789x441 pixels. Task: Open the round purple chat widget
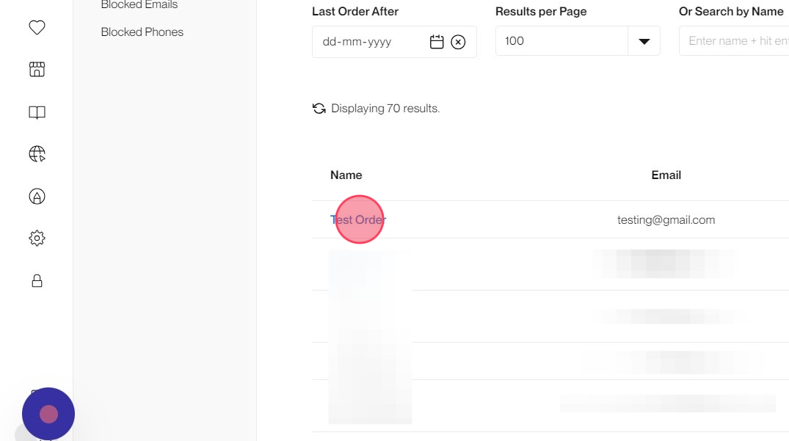(48, 414)
